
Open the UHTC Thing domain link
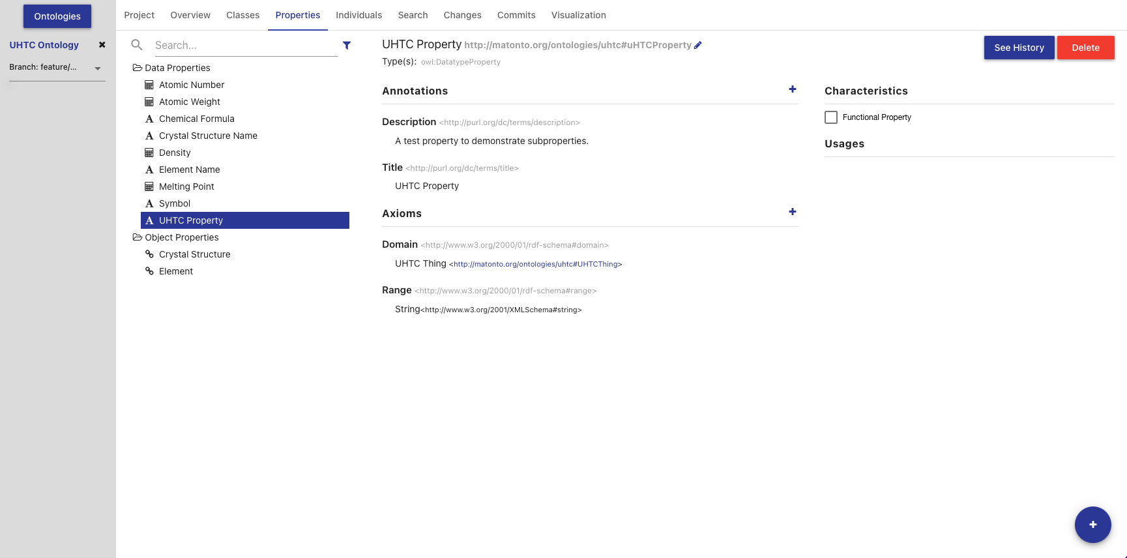(535, 264)
